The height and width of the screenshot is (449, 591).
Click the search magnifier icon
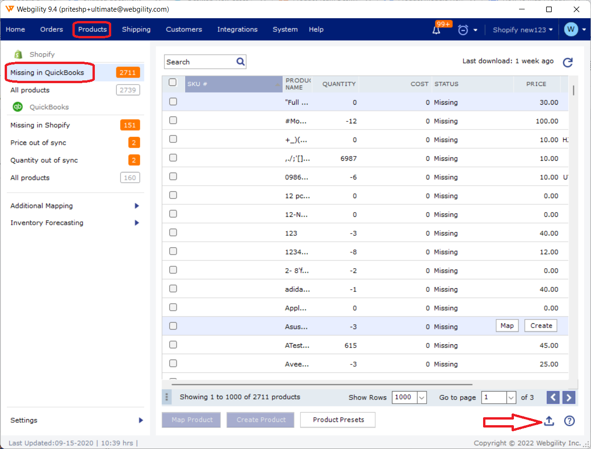pos(241,62)
